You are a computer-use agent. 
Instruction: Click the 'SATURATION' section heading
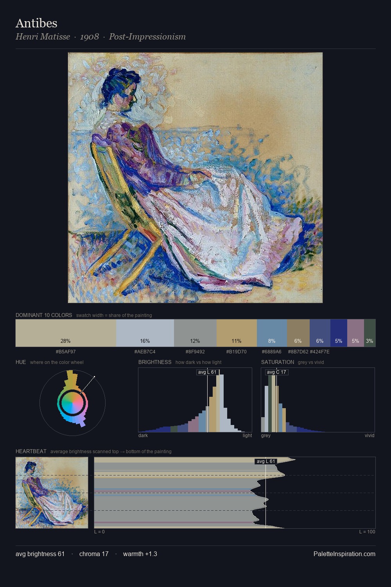pyautogui.click(x=278, y=362)
